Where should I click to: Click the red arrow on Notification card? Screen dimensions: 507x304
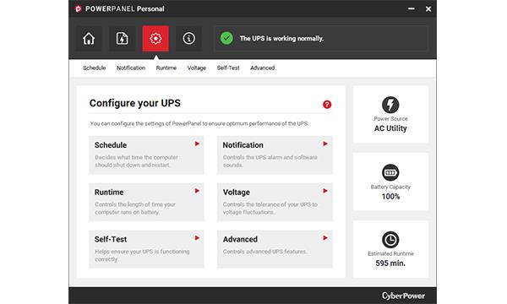(x=325, y=144)
